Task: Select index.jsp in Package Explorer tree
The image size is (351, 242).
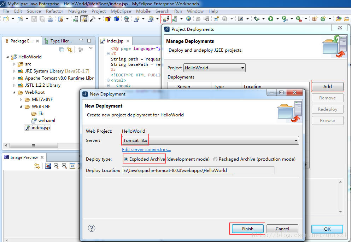Action: click(37, 128)
